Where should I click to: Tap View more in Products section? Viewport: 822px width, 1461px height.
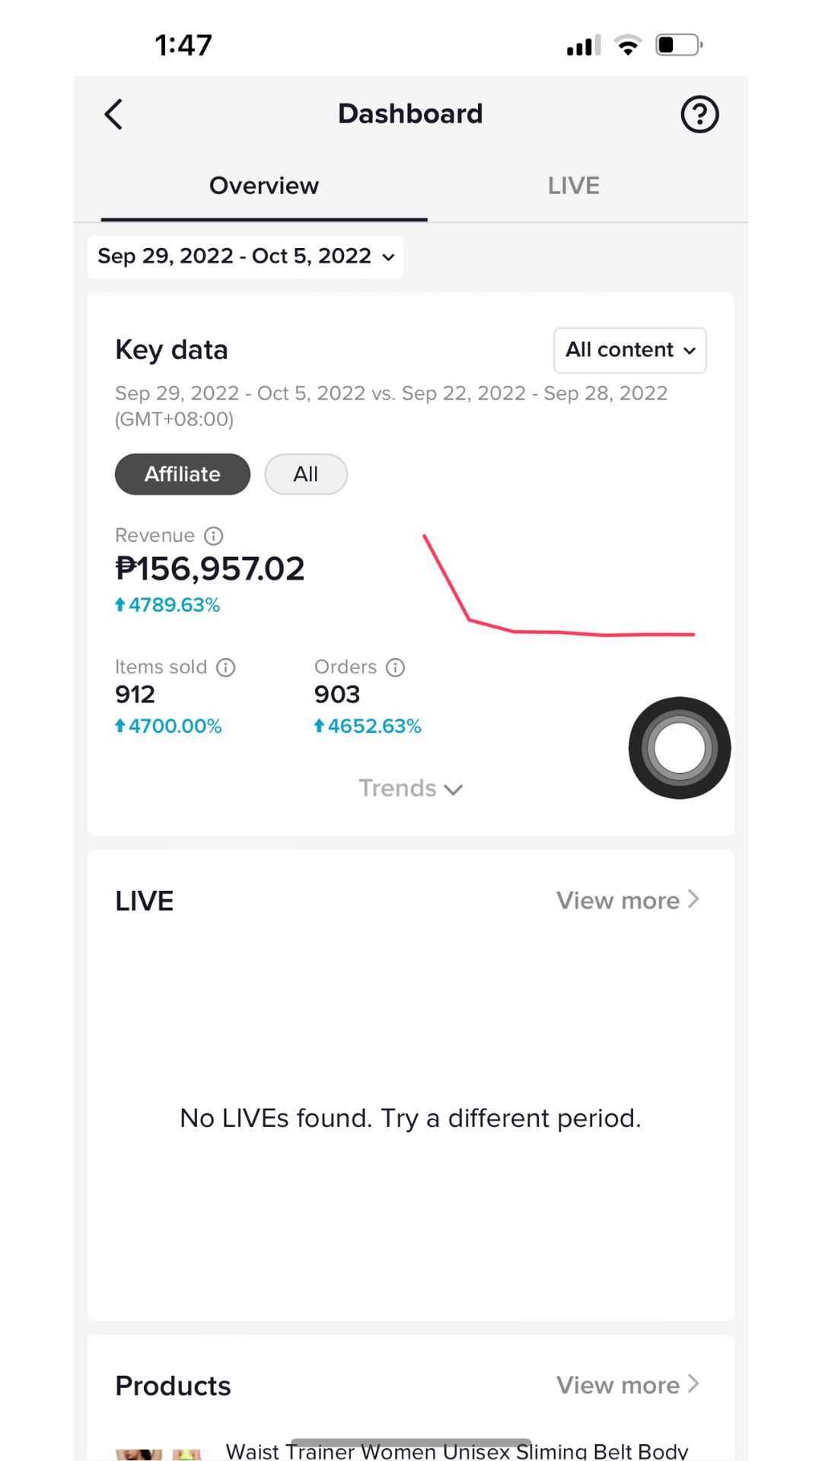[627, 1385]
